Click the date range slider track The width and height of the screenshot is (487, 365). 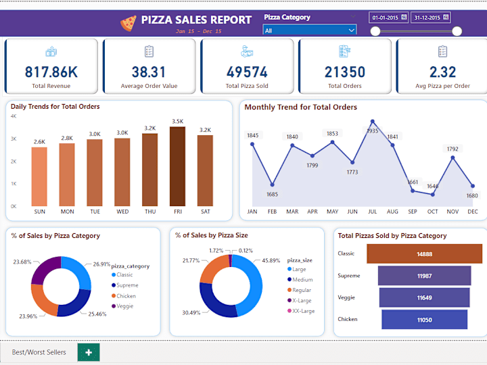click(x=416, y=31)
